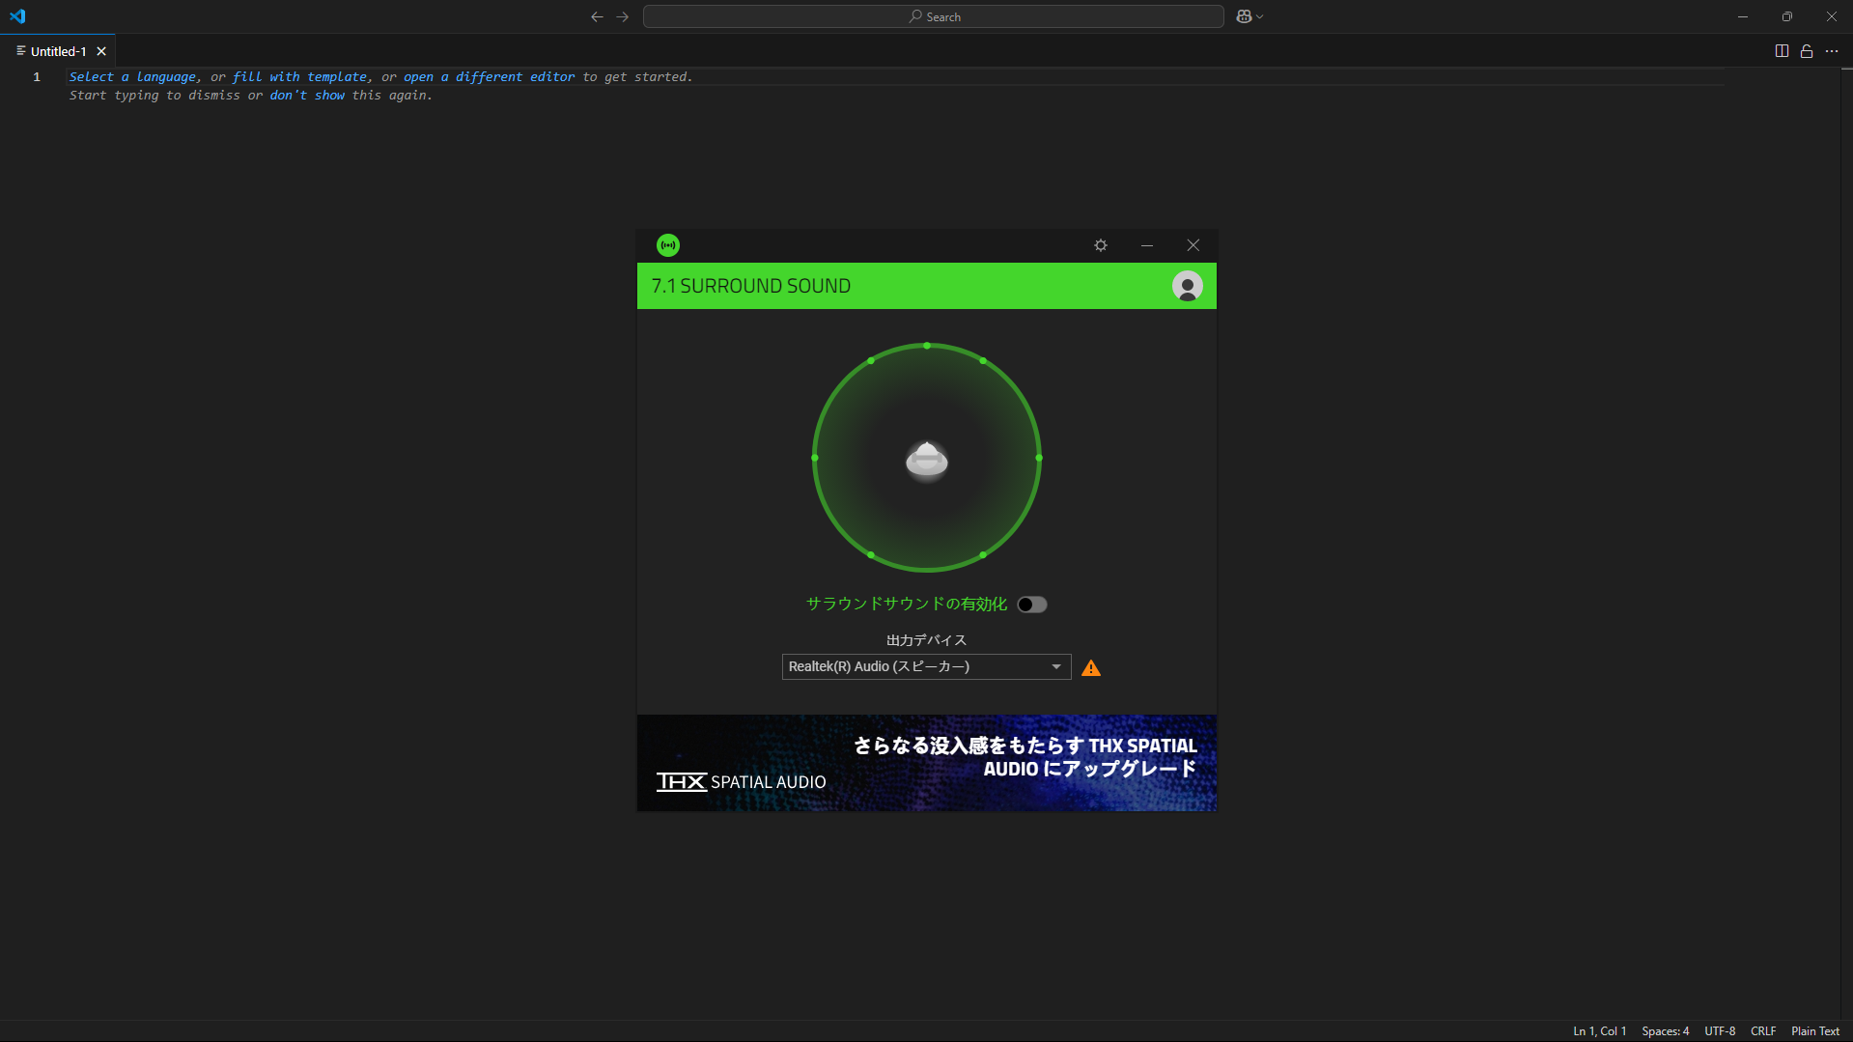Click the Visual Studio Code logo

[17, 16]
